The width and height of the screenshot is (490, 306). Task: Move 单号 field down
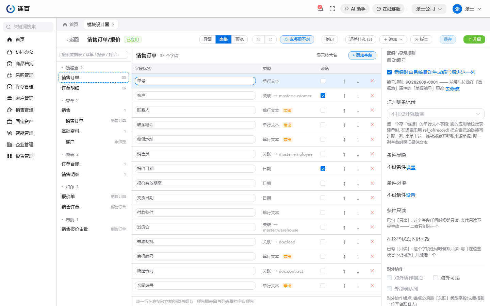[x=358, y=81]
